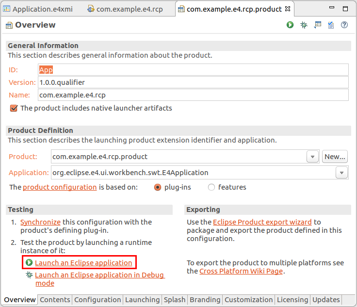
Task: Select the Overview bottom tab
Action: click(20, 300)
